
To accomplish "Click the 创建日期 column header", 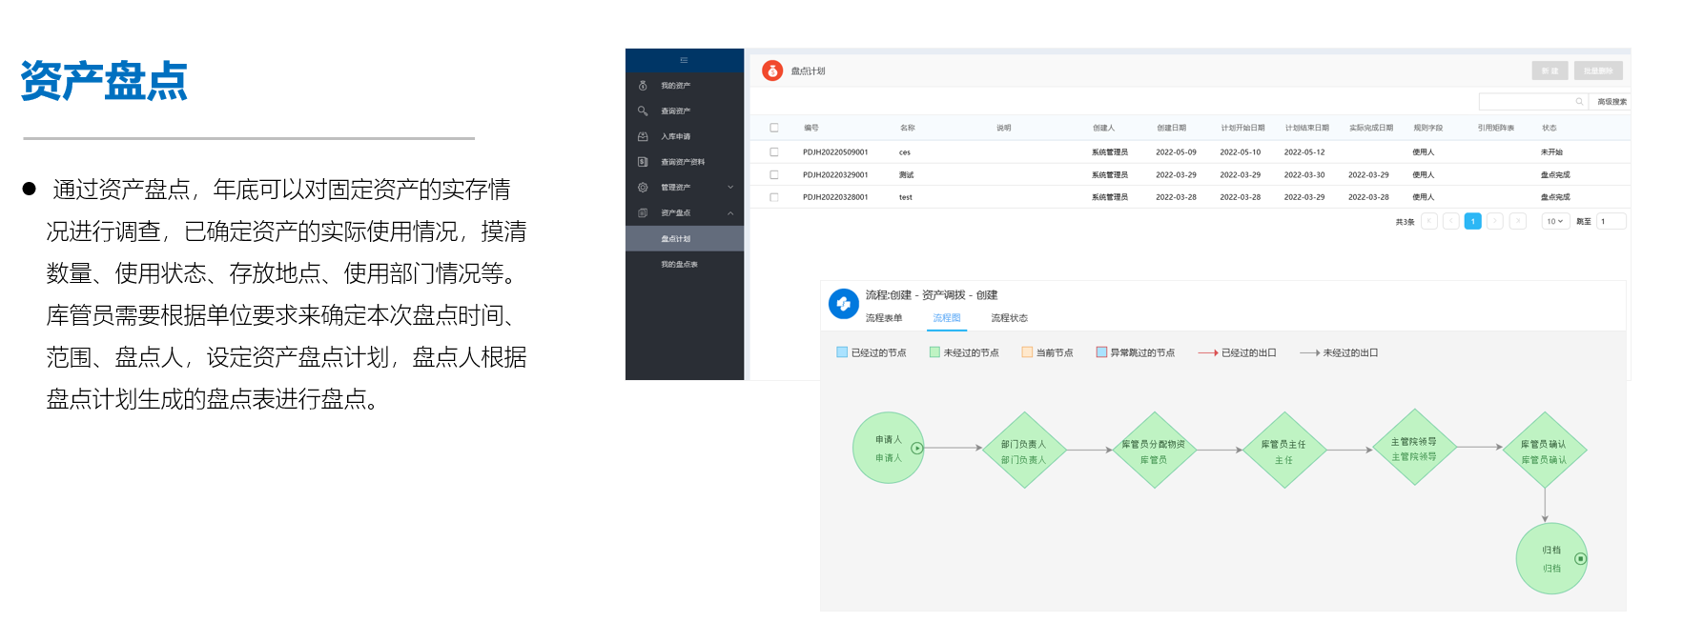I will [1172, 128].
